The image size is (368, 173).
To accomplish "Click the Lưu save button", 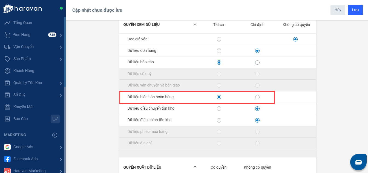I will coord(355,10).
